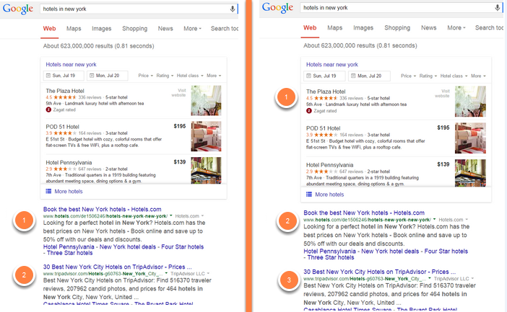The width and height of the screenshot is (507, 312).
Task: Open calendar icon in Sun, Jul 19 field, right page
Action: [309, 76]
